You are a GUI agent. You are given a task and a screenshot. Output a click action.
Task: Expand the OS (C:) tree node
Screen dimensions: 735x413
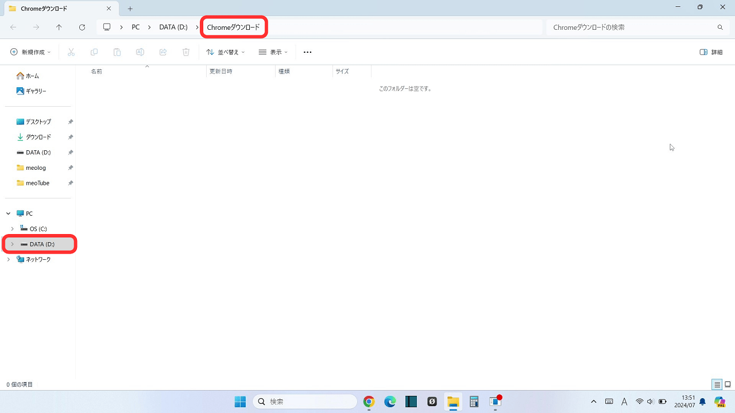[12, 229]
